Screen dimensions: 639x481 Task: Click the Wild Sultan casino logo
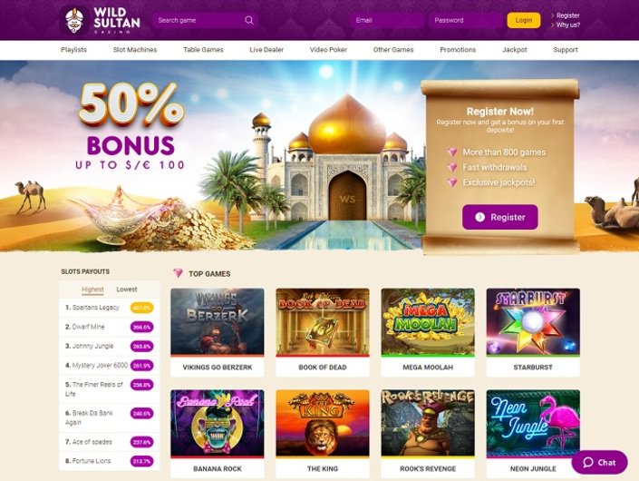tap(101, 20)
